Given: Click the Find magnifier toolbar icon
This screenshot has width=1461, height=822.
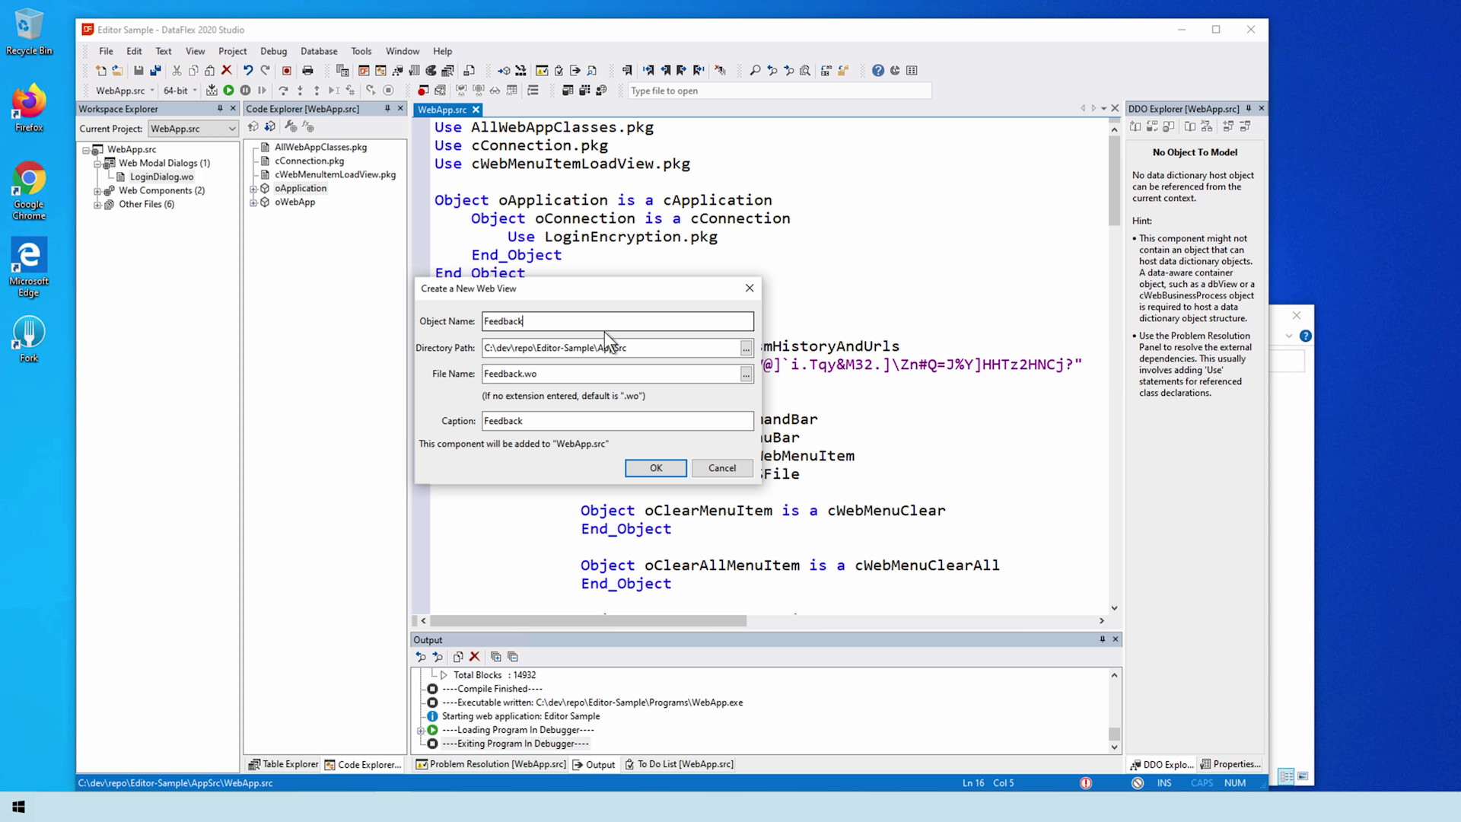Looking at the screenshot, I should pos(755,71).
